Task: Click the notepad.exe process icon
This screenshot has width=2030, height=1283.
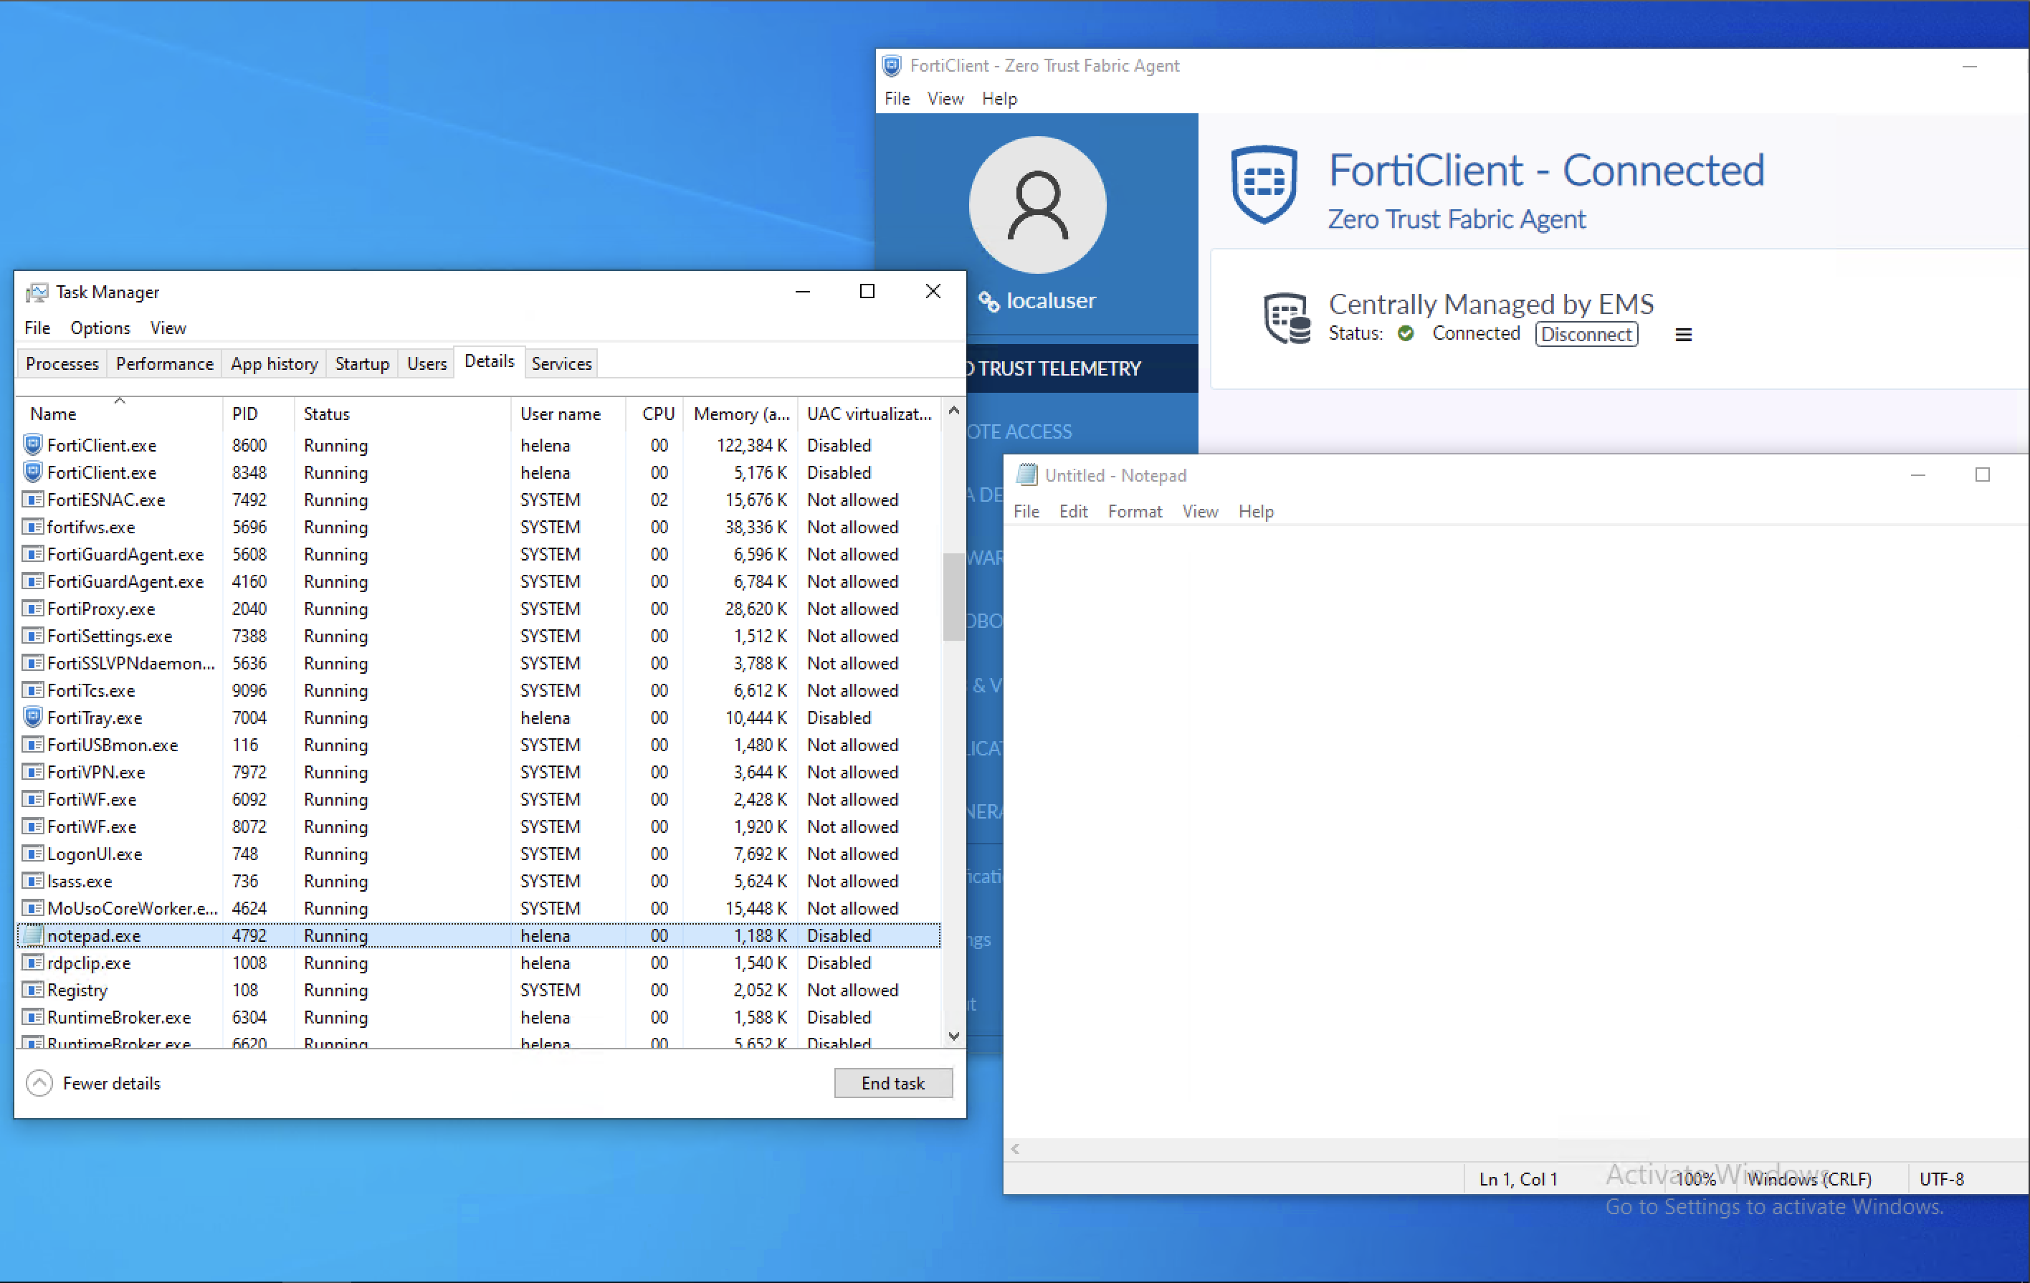Action: pyautogui.click(x=33, y=935)
